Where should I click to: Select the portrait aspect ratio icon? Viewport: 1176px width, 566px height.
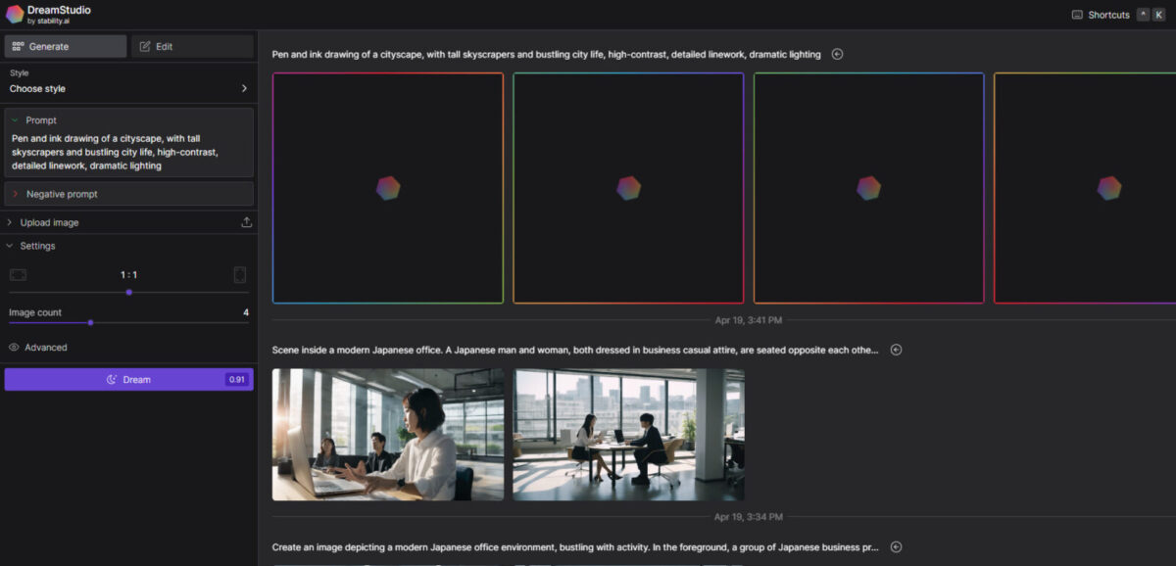[240, 275]
